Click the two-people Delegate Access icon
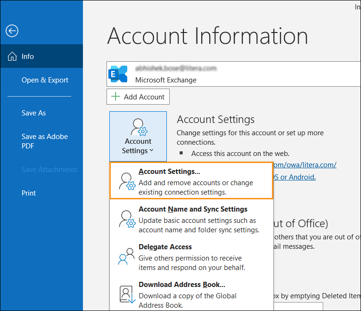 [x=126, y=256]
